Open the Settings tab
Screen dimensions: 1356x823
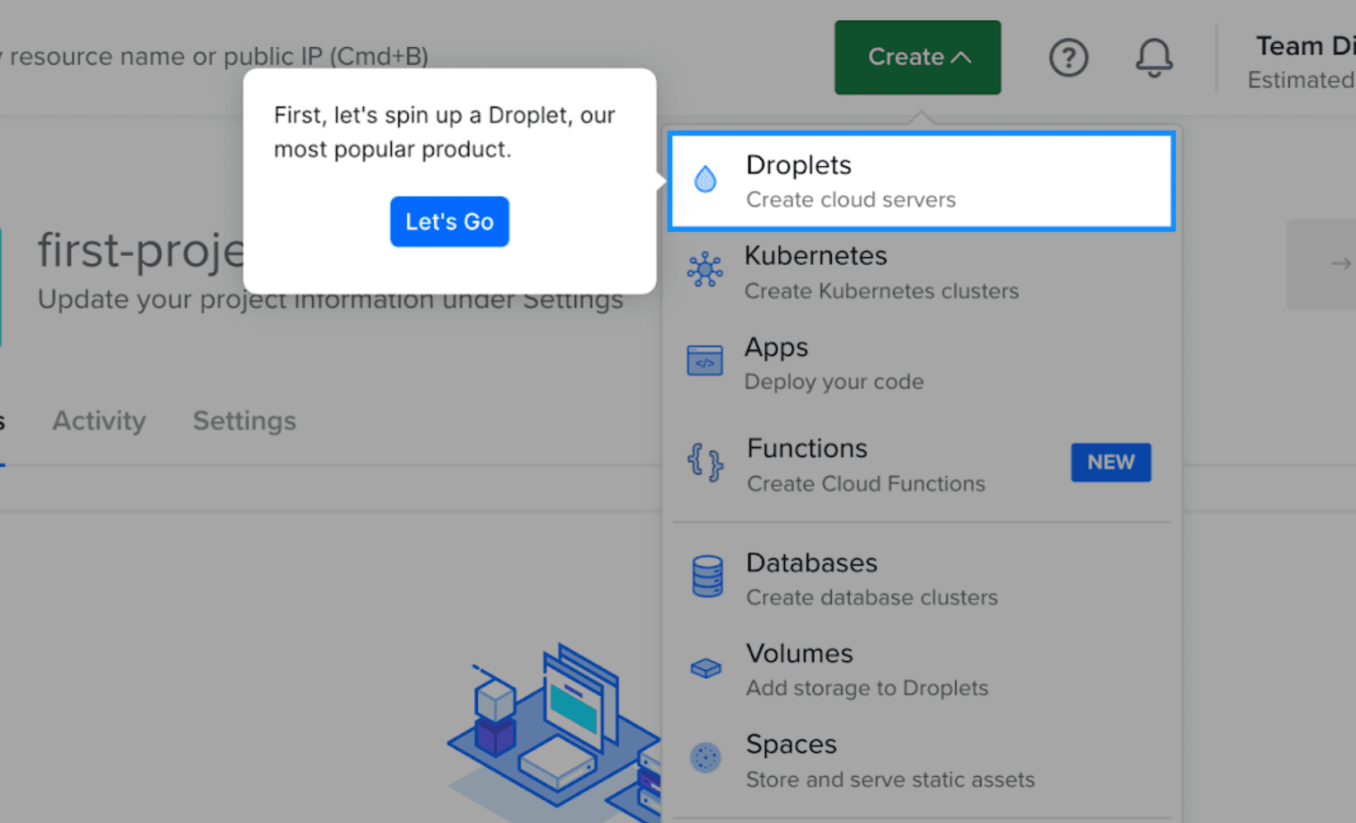pyautogui.click(x=244, y=421)
